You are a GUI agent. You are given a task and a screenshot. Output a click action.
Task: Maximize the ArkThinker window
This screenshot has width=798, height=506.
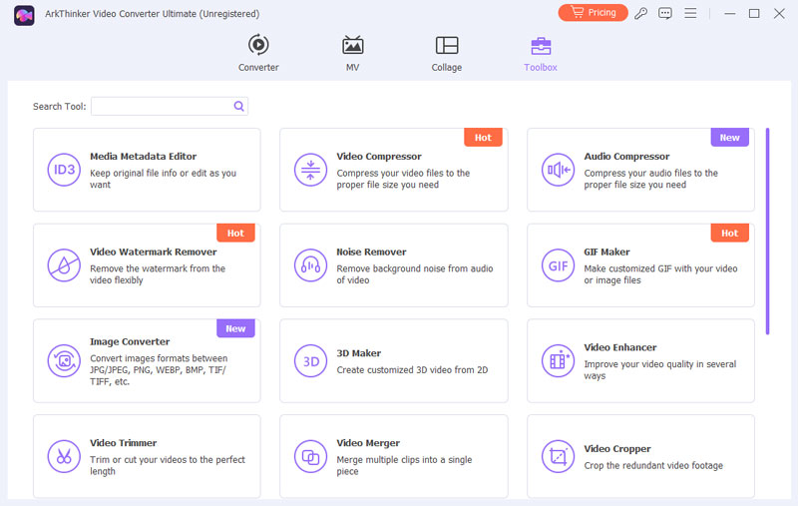[754, 14]
